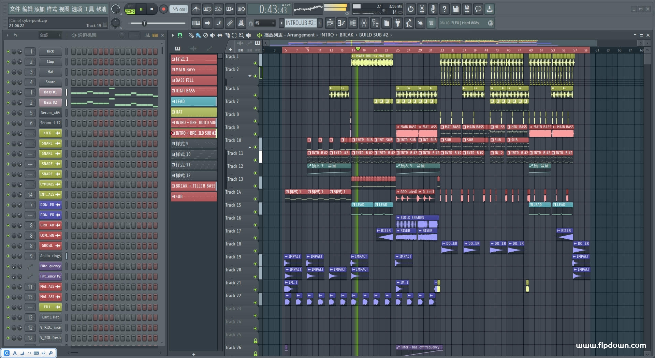This screenshot has width=655, height=358.
Task: Open the snap mode dropdown
Action: click(265, 23)
